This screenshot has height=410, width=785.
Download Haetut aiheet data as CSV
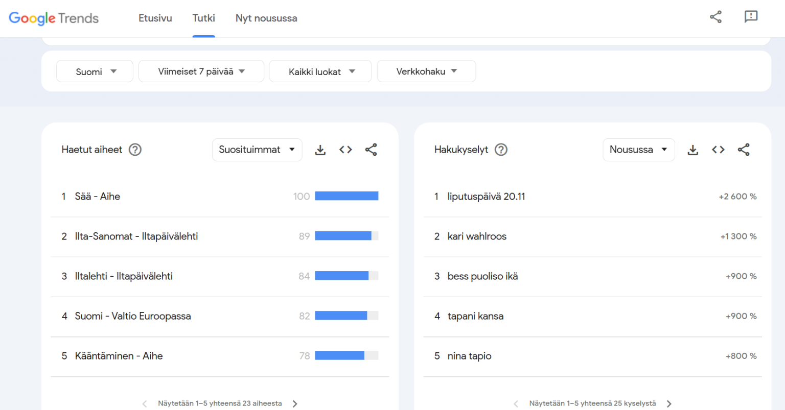(320, 150)
